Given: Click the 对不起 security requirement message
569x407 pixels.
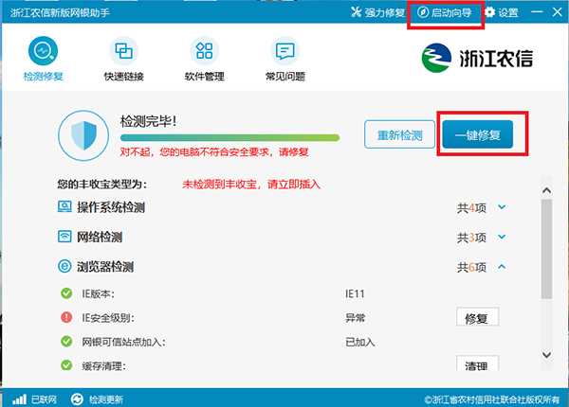Looking at the screenshot, I should (x=214, y=151).
